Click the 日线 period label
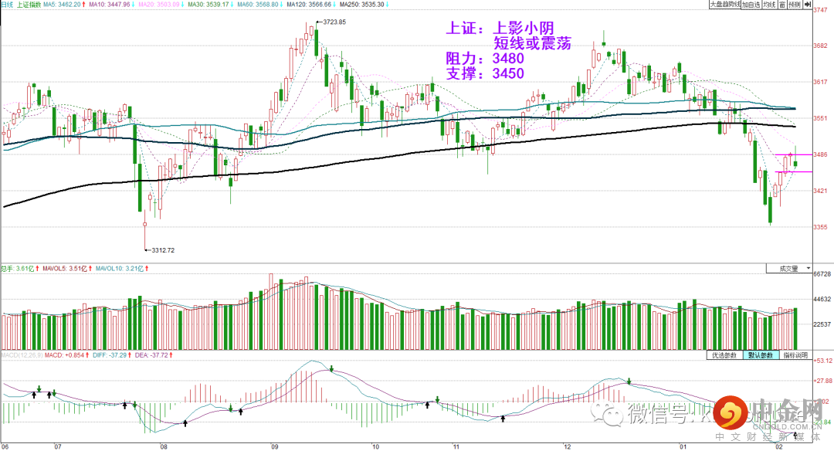 click(6, 5)
